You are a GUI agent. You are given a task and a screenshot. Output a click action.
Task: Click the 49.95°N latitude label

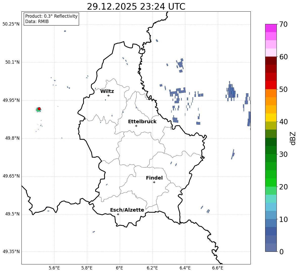click(x=11, y=101)
